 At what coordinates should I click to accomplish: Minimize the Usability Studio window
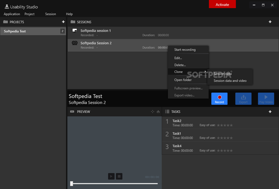[254, 5]
